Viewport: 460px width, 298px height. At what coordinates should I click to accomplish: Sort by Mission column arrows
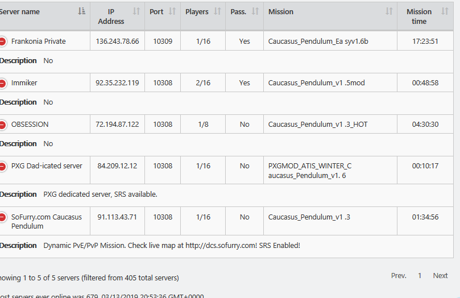[389, 11]
